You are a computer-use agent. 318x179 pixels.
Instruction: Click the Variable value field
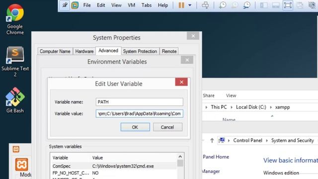point(139,114)
